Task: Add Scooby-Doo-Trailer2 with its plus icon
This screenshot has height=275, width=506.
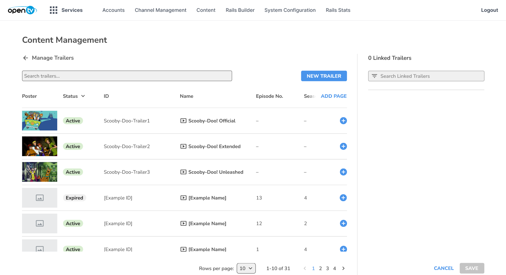Action: 343,146
